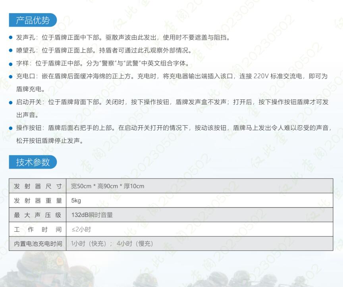Select the 发射器尺寸 table label cell

pyautogui.click(x=38, y=186)
